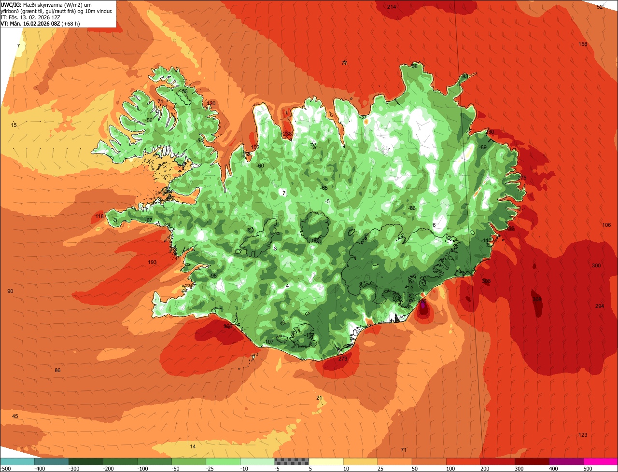Click the ocean value '90' on the west edge
618x472 pixels.
10,292
